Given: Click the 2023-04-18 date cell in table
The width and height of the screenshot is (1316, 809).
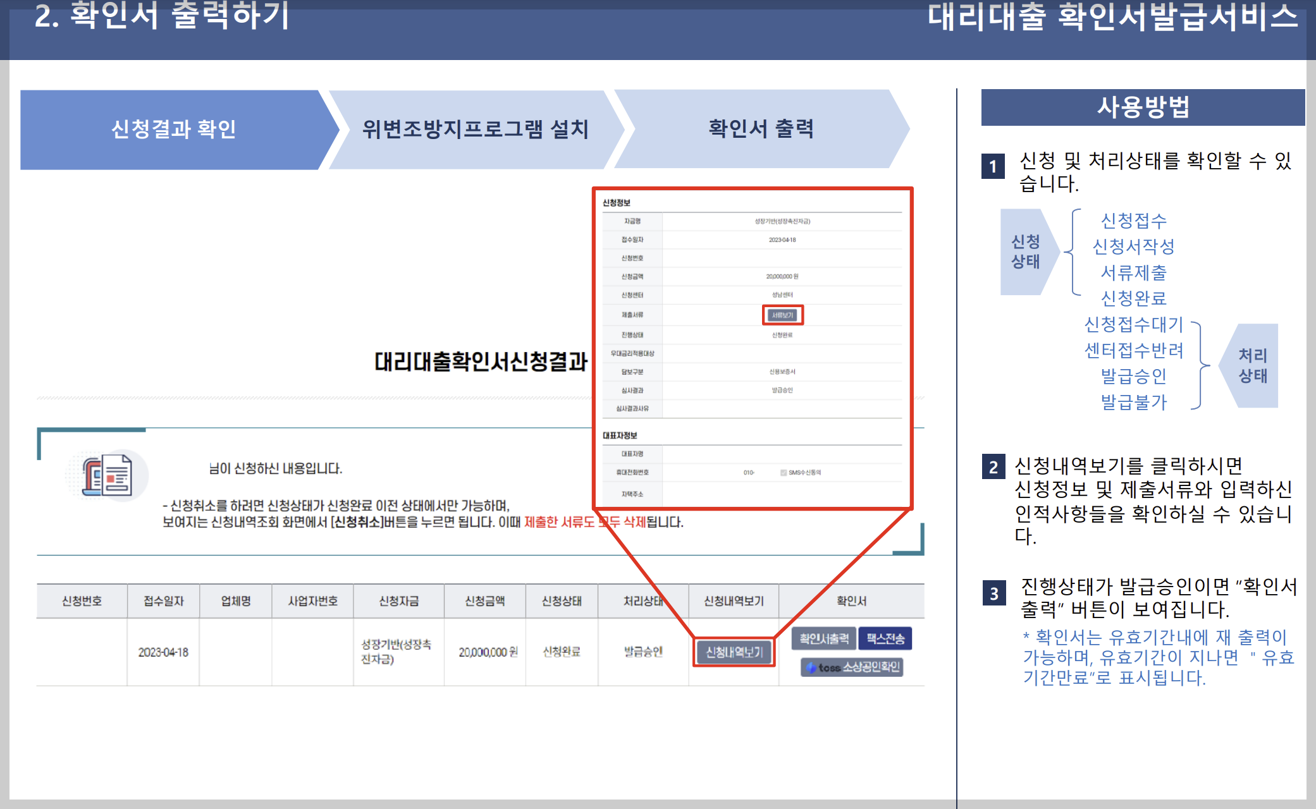Looking at the screenshot, I should (x=163, y=652).
